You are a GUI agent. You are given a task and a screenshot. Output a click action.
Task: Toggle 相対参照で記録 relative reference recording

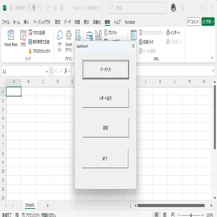(39, 42)
